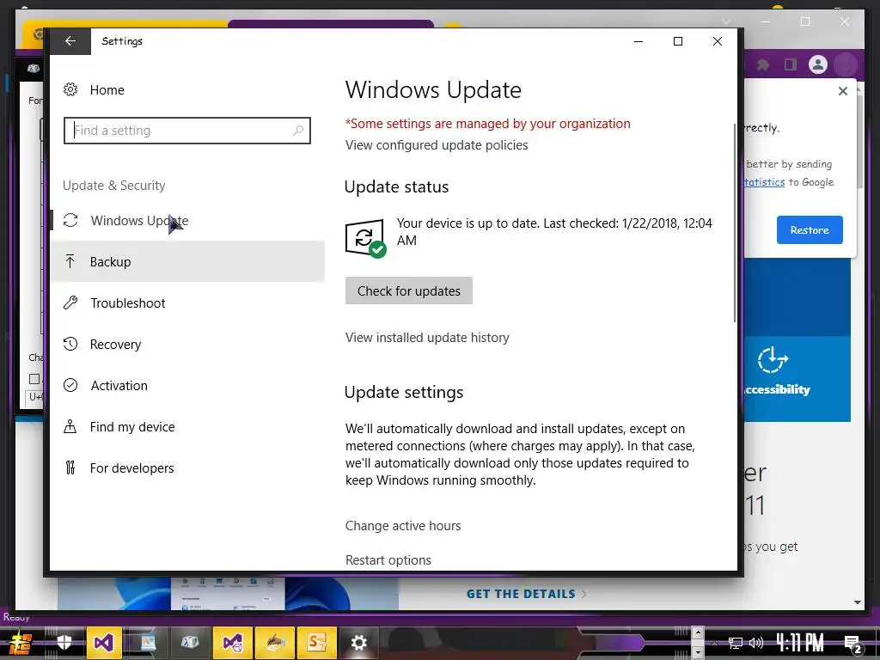Viewport: 880px width, 660px height.
Task: Click the Settings back arrow
Action: pyautogui.click(x=70, y=41)
